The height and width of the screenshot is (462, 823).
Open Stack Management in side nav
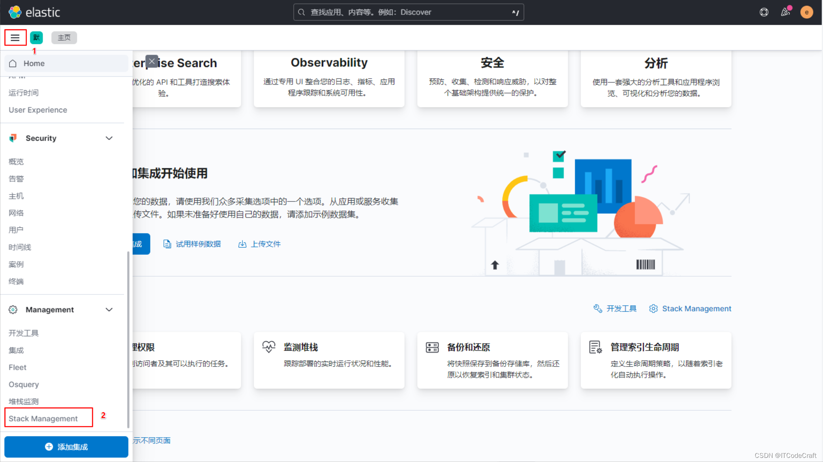[x=43, y=419]
